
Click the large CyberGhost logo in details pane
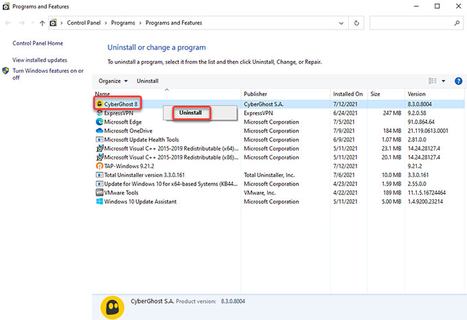pyautogui.click(x=112, y=307)
